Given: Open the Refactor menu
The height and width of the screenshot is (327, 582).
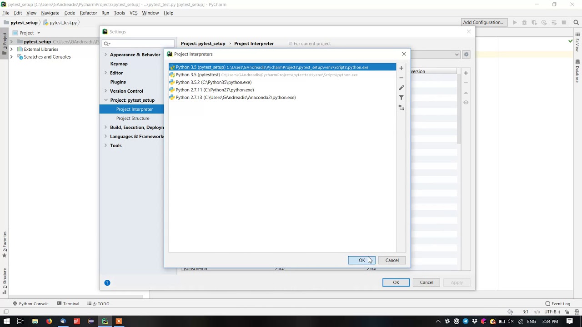Looking at the screenshot, I should coord(88,13).
